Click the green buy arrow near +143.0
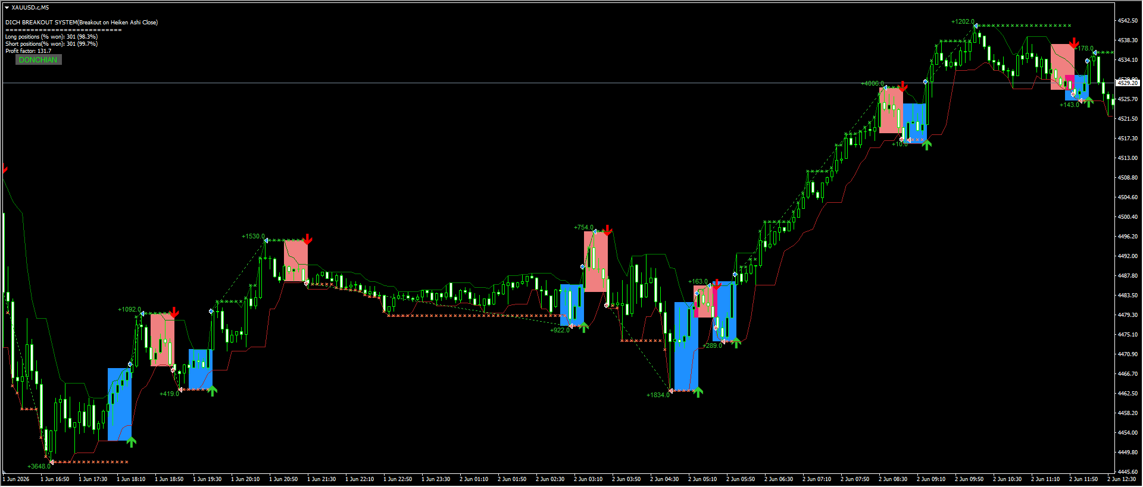 (x=1089, y=102)
